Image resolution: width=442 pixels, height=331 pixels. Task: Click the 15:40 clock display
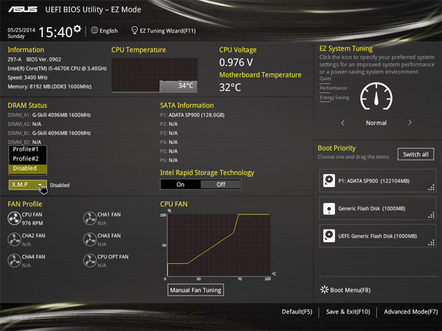(55, 32)
